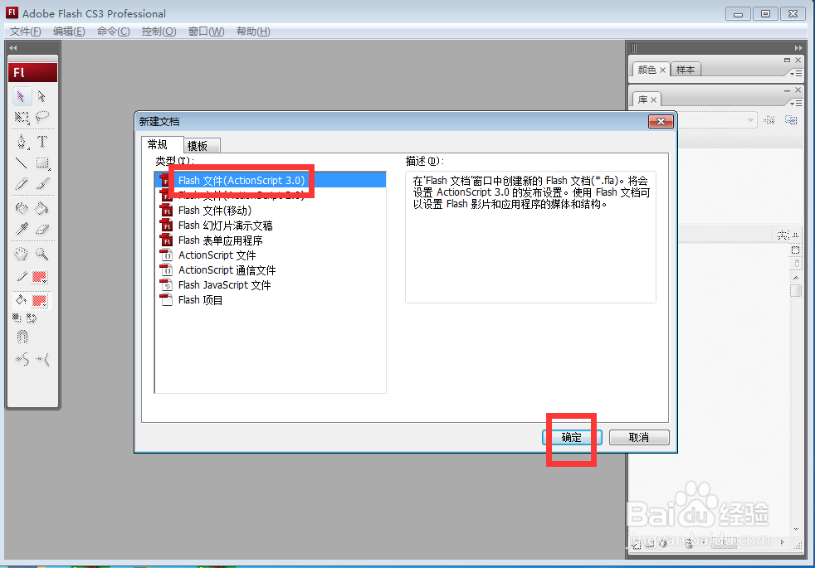Select the Eraser tool
This screenshot has width=815, height=568.
click(42, 229)
